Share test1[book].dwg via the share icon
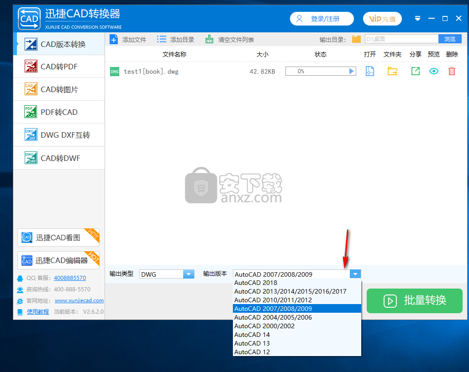The width and height of the screenshot is (469, 372). coord(416,71)
